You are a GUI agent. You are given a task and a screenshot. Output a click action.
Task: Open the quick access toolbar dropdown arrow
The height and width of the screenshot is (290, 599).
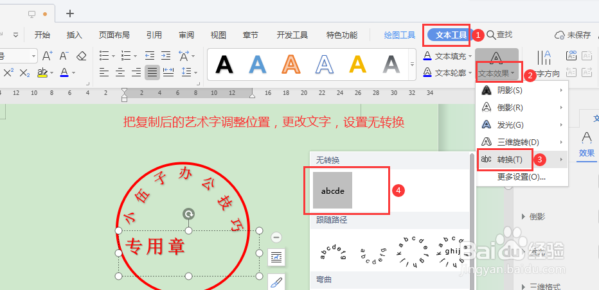[x=15, y=35]
